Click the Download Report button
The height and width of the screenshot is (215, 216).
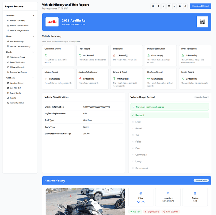pyautogui.click(x=200, y=6)
